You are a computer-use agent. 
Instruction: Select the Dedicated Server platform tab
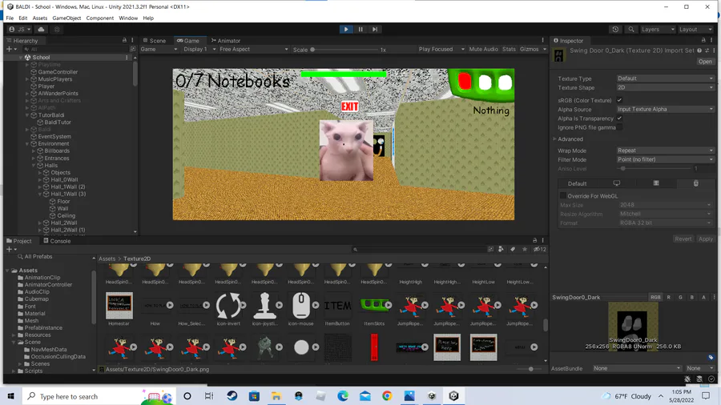tap(656, 183)
